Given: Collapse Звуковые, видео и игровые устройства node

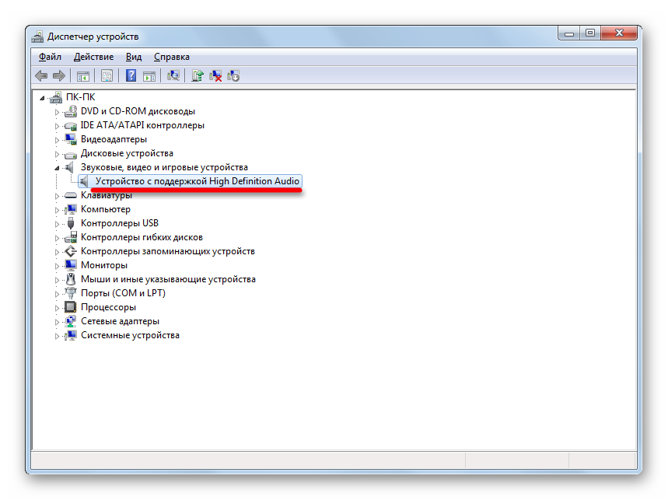Looking at the screenshot, I should pos(57,168).
